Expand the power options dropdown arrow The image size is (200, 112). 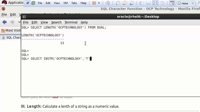(99, 3)
